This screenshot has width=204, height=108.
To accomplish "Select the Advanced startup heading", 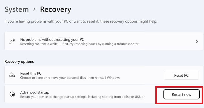I will [35, 92].
